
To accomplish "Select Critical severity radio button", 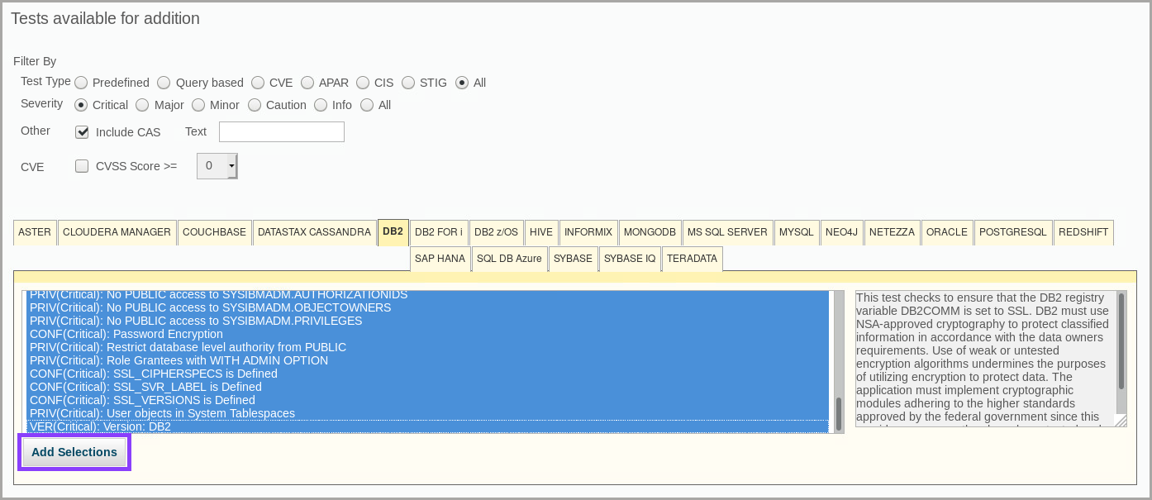I will [x=81, y=105].
